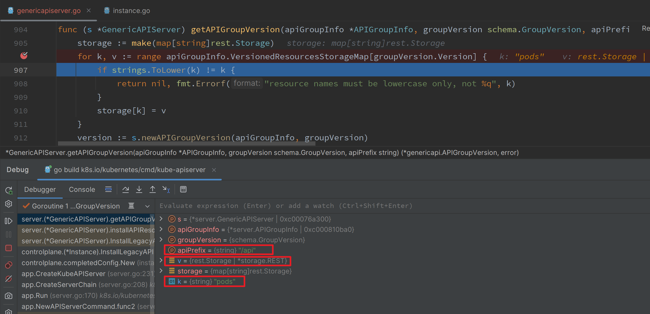Open Evaluate Expression calculator icon
Image resolution: width=650 pixels, height=314 pixels.
pyautogui.click(x=183, y=189)
